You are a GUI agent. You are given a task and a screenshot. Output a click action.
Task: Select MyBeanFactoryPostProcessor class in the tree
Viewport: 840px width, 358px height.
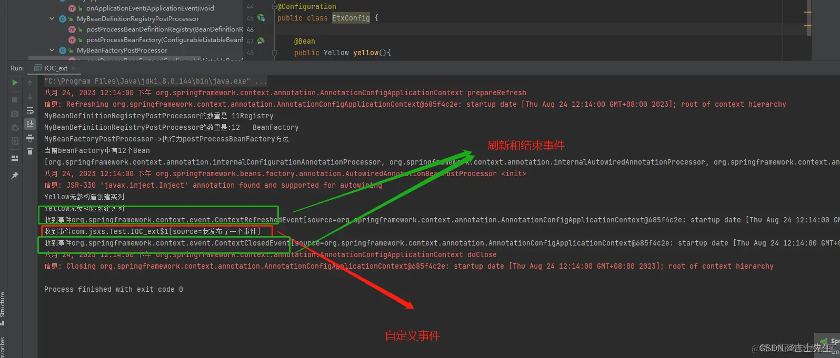click(x=122, y=50)
